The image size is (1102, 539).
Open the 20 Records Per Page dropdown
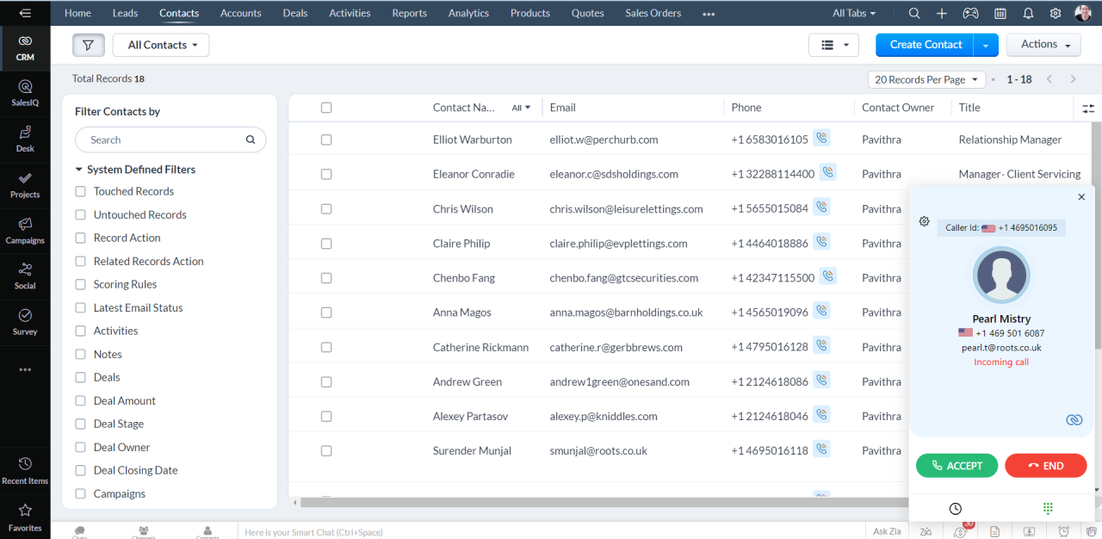point(926,78)
